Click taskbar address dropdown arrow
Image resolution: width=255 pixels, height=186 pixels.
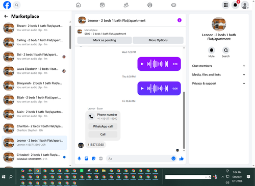(206, 177)
